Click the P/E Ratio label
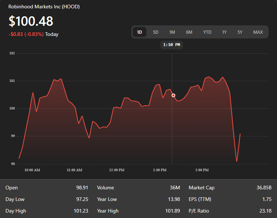This screenshot has height=218, width=277. (199, 211)
